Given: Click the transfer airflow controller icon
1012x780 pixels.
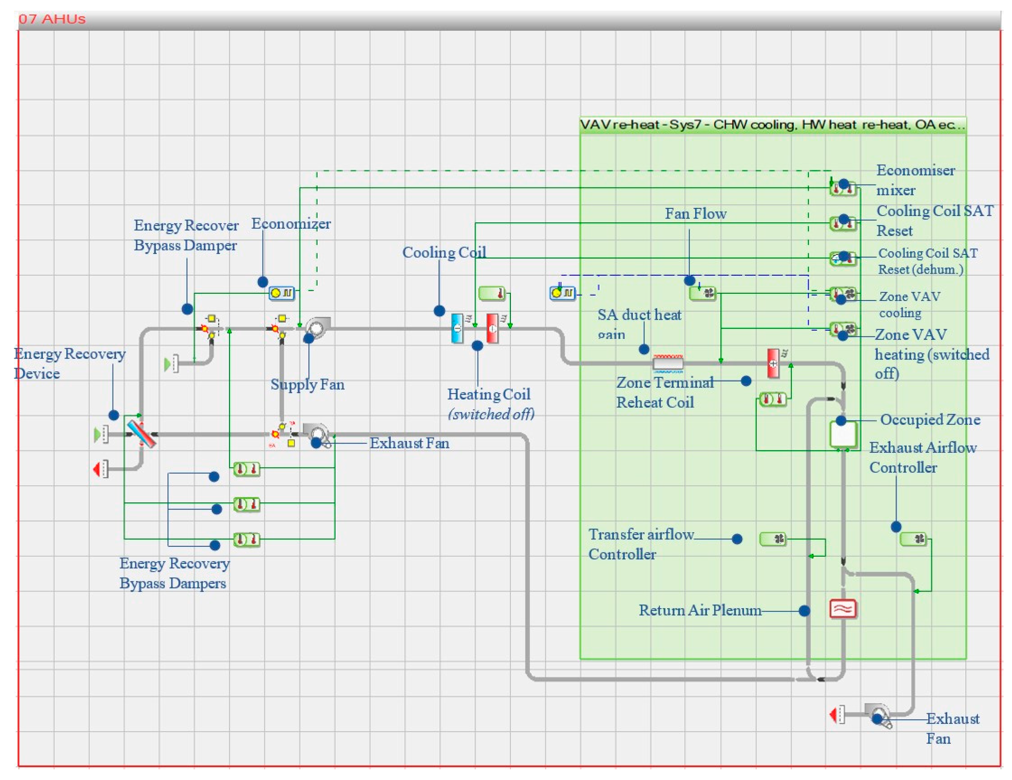Looking at the screenshot, I should point(773,539).
